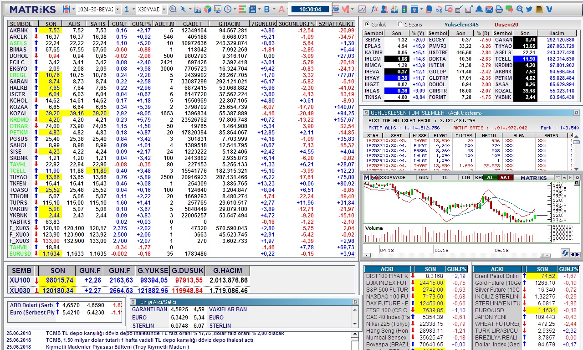Click the G.HACIM column header in watchlist
The image size is (583, 350).
(229, 24)
